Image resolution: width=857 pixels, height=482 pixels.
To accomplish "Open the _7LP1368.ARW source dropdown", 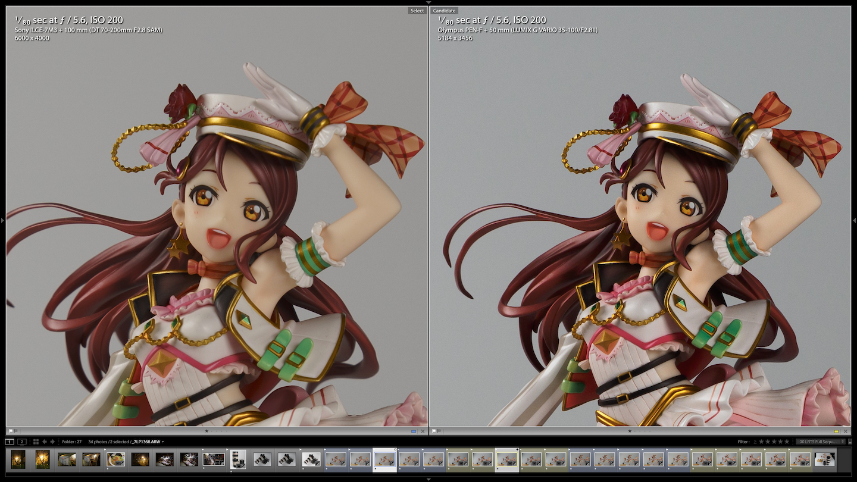I will (x=148, y=442).
